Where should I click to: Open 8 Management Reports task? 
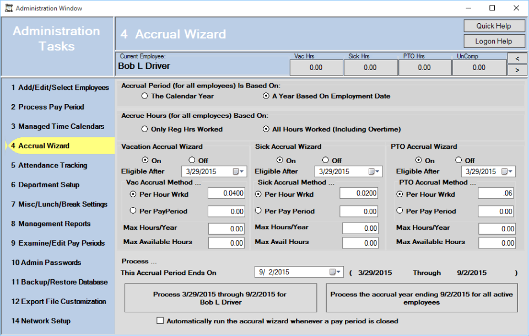(51, 224)
